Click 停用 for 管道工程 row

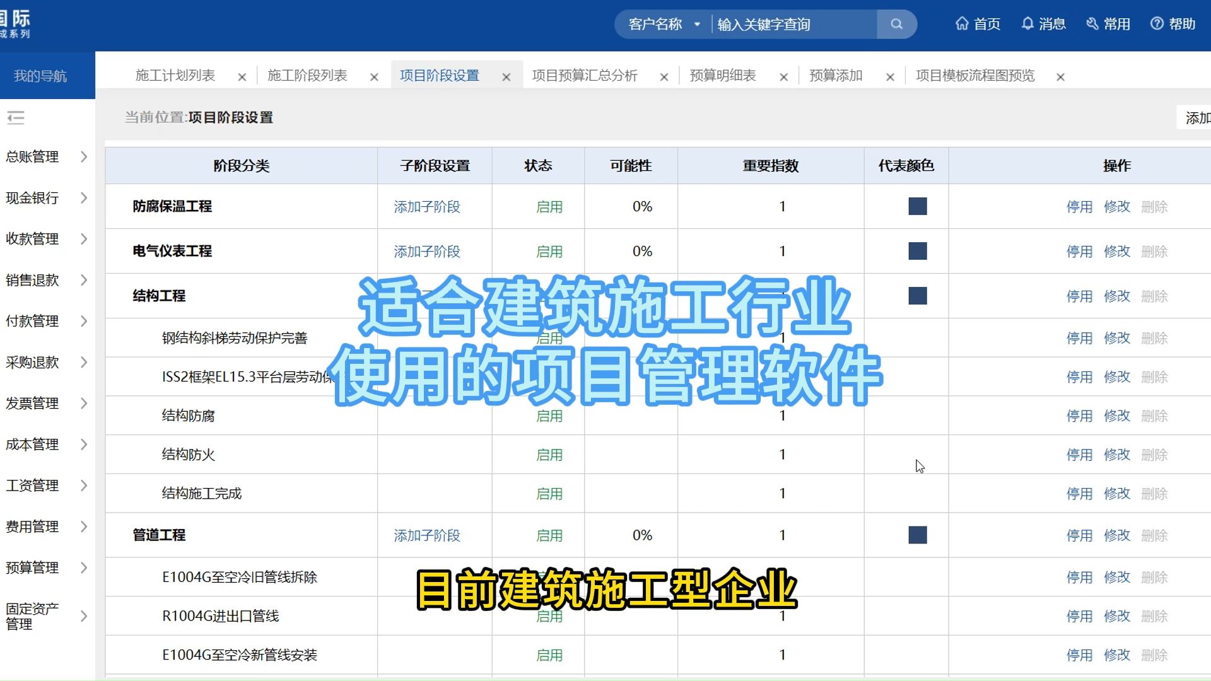(x=1079, y=535)
